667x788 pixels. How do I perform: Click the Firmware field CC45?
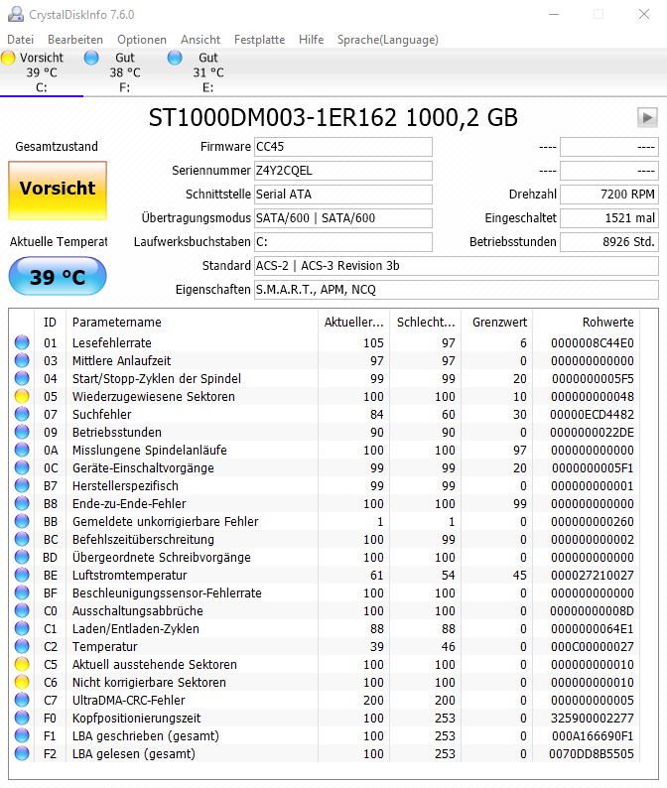pyautogui.click(x=343, y=147)
